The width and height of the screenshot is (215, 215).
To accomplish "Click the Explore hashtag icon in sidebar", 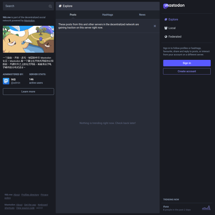I will click(x=166, y=19).
